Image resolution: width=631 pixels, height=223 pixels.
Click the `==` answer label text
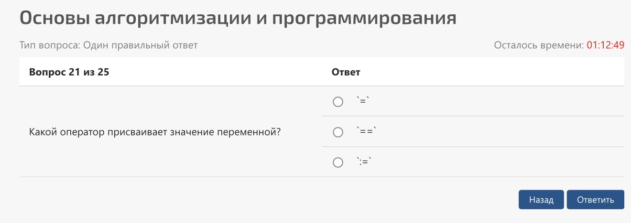(367, 132)
